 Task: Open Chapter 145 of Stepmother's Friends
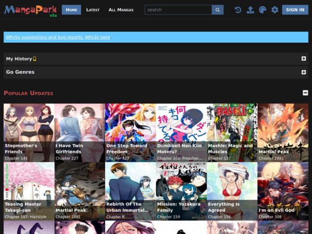pyautogui.click(x=16, y=159)
